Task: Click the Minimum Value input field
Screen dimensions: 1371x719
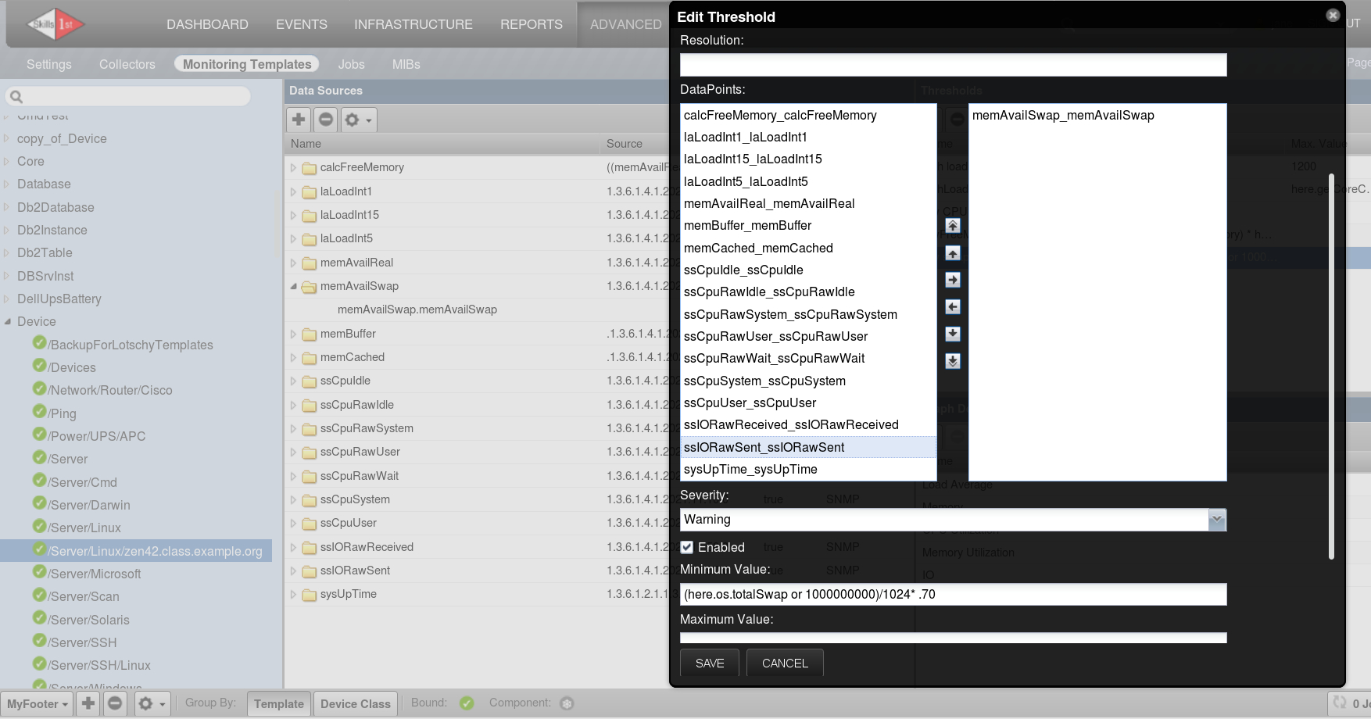Action: (953, 594)
